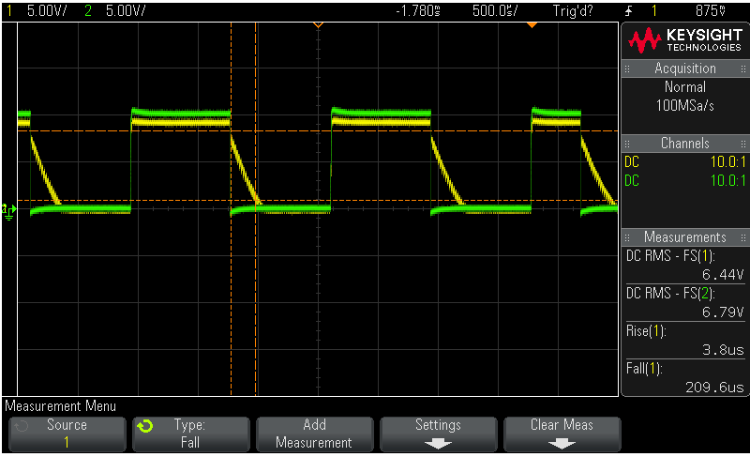Click the Channels header right grip icon
This screenshot has height=472, width=750.
pyautogui.click(x=743, y=144)
